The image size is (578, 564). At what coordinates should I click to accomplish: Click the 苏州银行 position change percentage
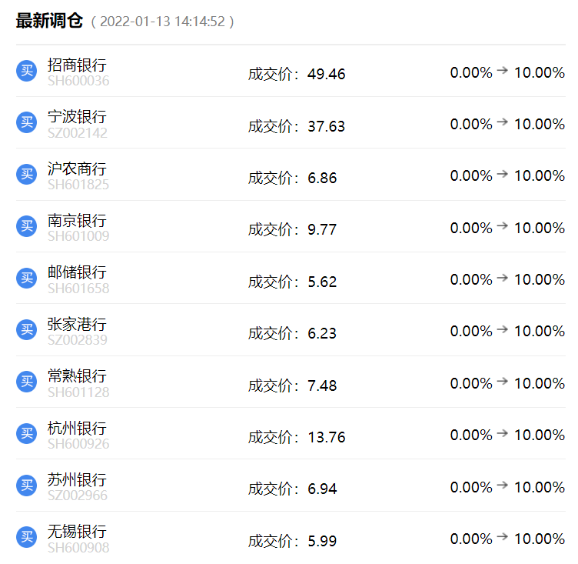(507, 487)
